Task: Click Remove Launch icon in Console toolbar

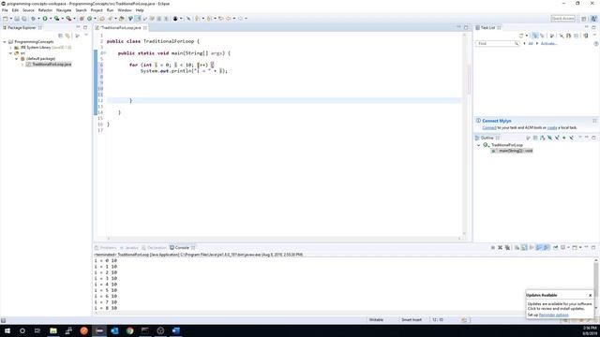Action: coord(500,247)
